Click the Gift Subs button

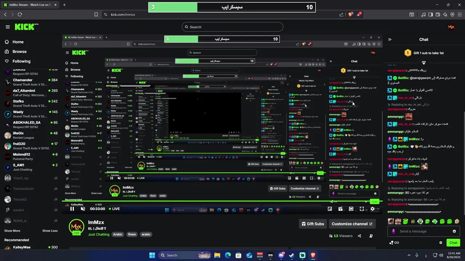click(x=313, y=224)
